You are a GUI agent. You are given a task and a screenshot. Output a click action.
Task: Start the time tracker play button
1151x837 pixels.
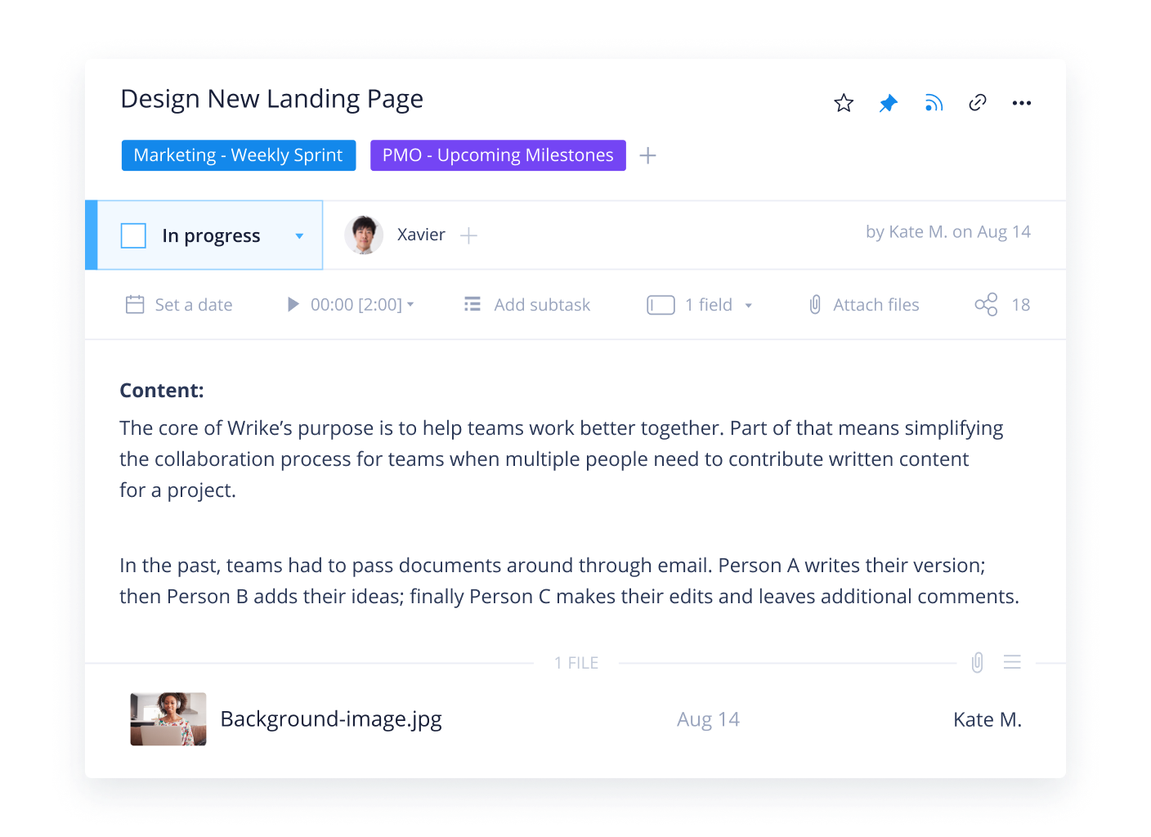point(293,305)
